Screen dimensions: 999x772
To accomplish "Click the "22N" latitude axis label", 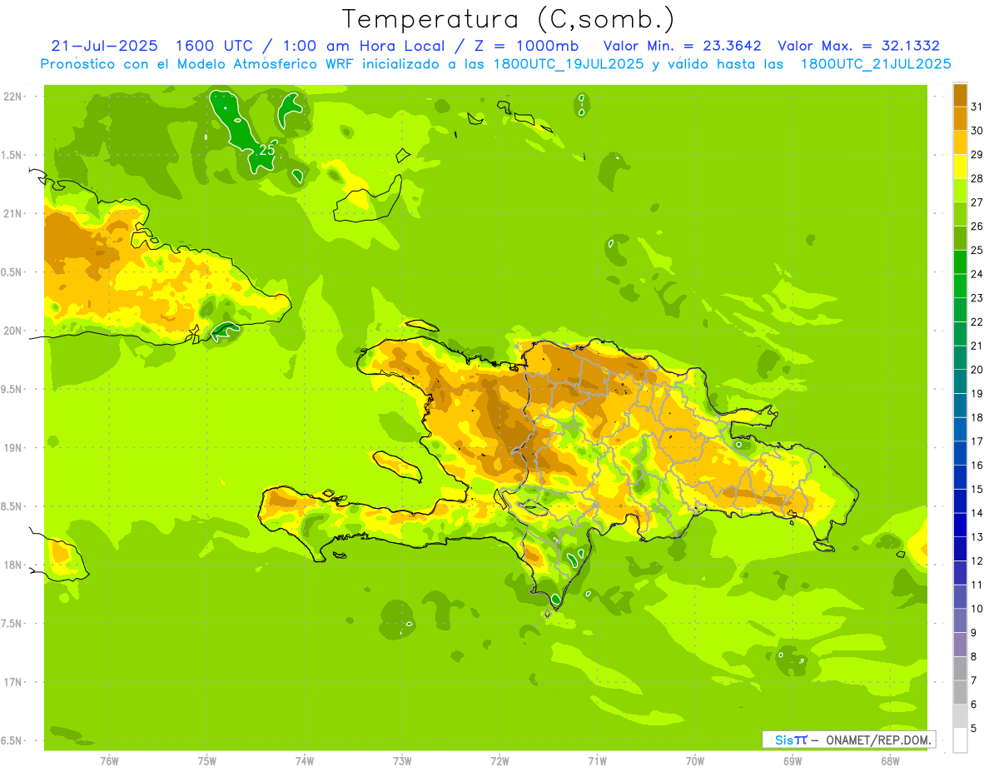I will (x=13, y=97).
